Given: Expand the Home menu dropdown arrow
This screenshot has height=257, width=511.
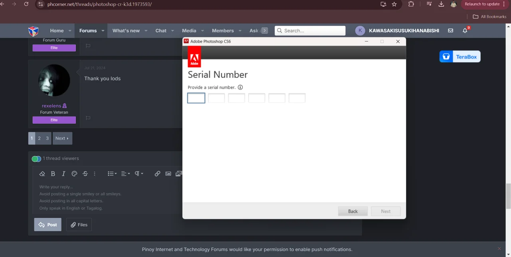Looking at the screenshot, I should (70, 31).
